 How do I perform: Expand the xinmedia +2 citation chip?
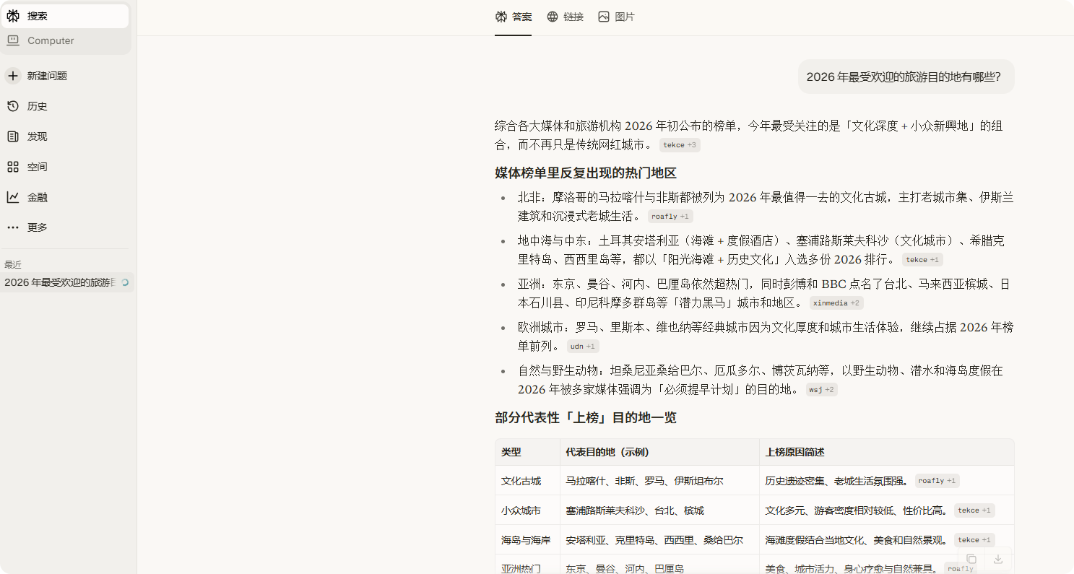(836, 303)
